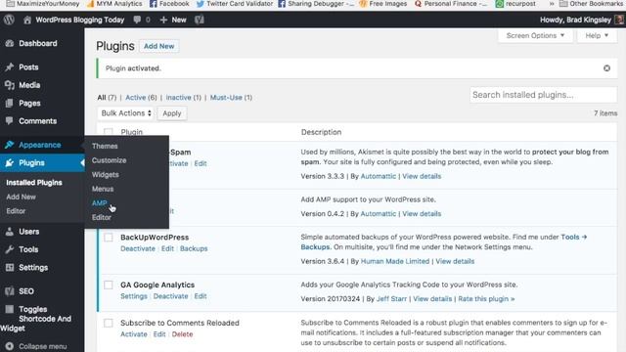626x352 pixels.
Task: Click the Search installed plugins field
Action: (544, 95)
